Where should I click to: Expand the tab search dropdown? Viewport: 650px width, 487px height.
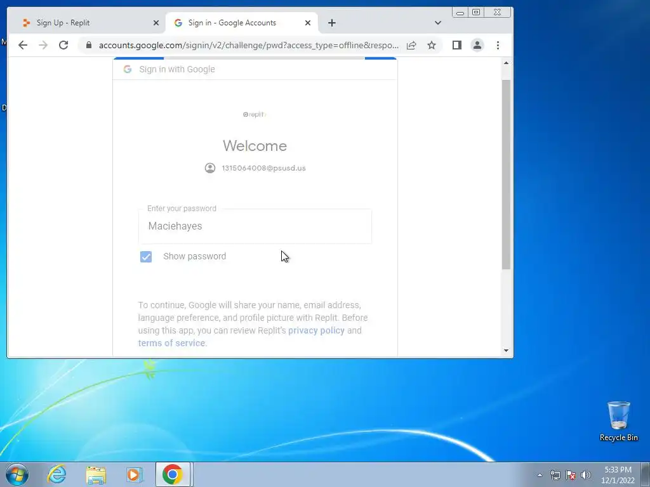tap(438, 23)
